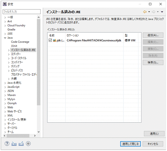Maximize the 設定 dialog window
This screenshot has width=167, height=151.
[150, 4]
